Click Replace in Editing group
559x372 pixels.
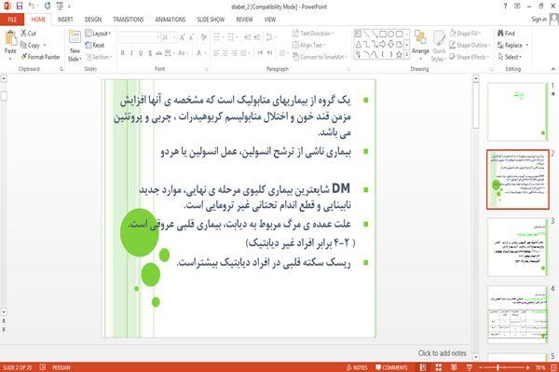pyautogui.click(x=512, y=45)
